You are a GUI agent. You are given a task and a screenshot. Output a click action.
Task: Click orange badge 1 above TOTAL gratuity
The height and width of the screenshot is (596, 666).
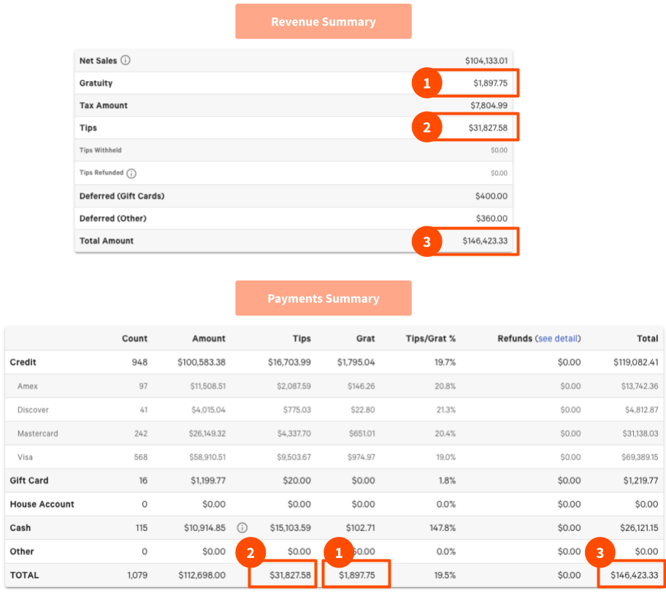[338, 553]
